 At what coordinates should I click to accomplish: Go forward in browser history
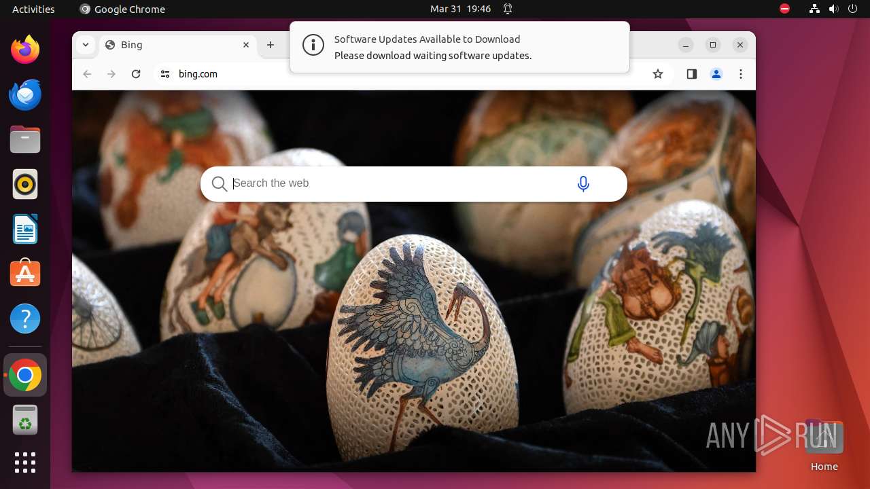coord(111,74)
